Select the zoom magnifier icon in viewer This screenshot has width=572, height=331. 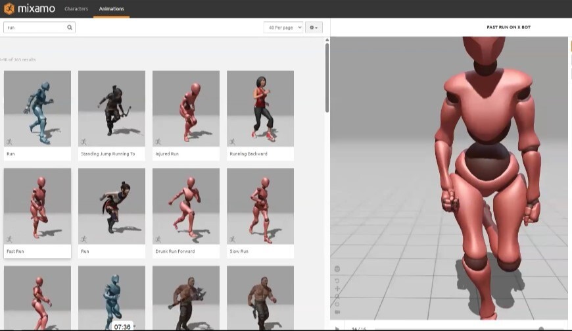(337, 296)
